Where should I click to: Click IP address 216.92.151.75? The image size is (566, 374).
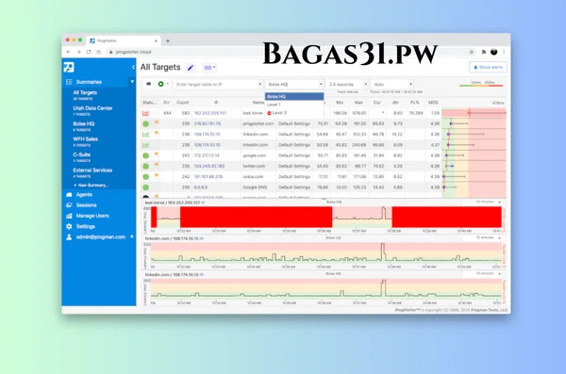[x=208, y=123]
